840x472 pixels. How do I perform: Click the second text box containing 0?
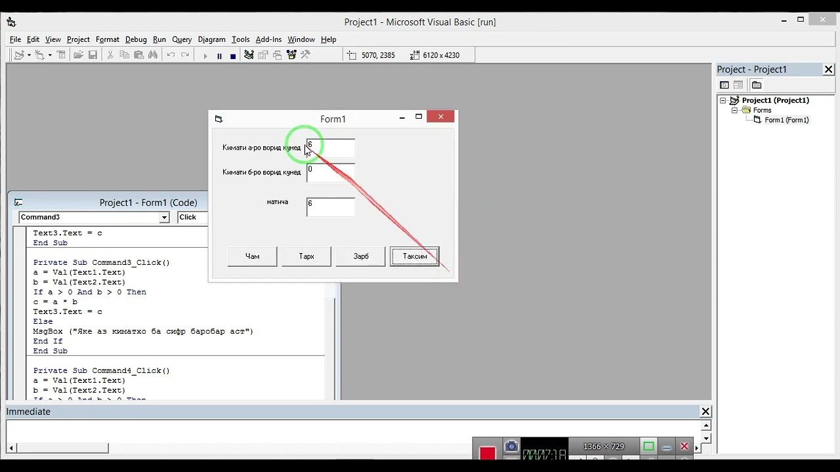(331, 173)
